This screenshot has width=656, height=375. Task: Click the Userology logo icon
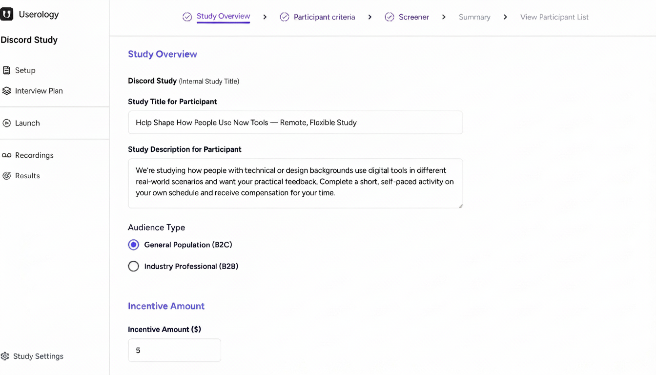click(x=6, y=14)
